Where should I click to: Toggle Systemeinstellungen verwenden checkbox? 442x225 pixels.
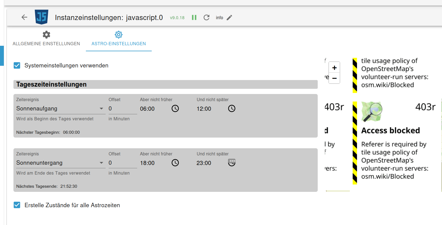(17, 65)
